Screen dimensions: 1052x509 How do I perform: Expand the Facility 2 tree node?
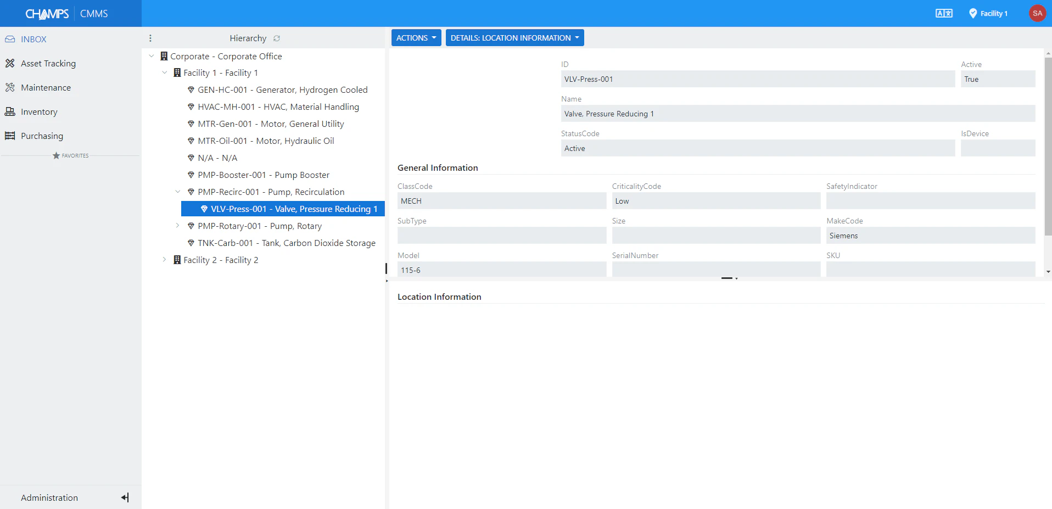pos(164,260)
